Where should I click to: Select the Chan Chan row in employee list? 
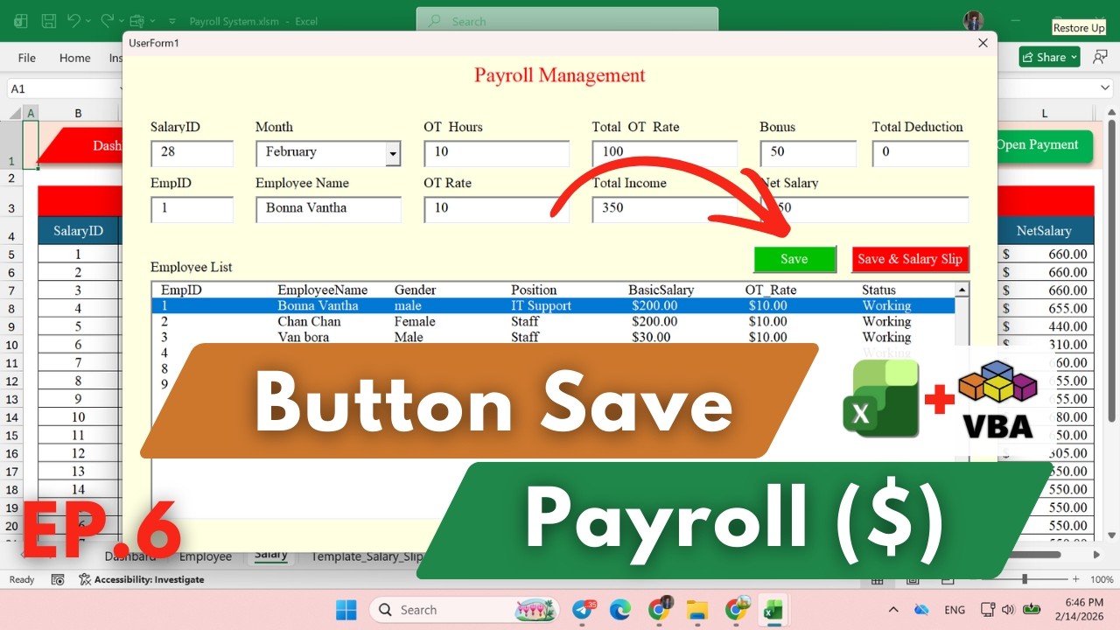(x=553, y=322)
